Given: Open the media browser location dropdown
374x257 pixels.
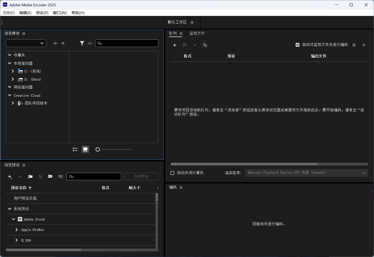Looking at the screenshot, I should pyautogui.click(x=26, y=43).
